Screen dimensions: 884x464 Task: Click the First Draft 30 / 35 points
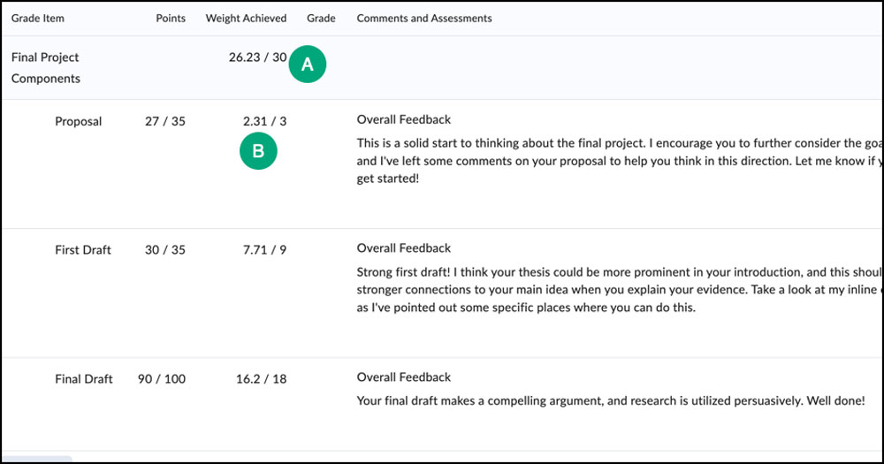165,250
